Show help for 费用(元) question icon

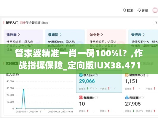click(96, 98)
